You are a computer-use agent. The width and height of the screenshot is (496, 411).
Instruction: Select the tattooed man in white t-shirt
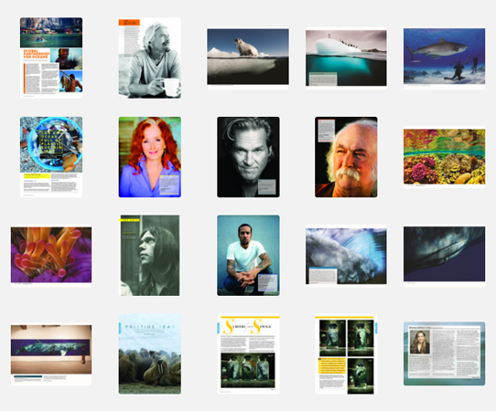tap(248, 256)
